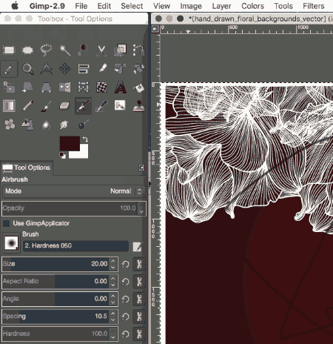Reset to default black and white colors

(62, 156)
